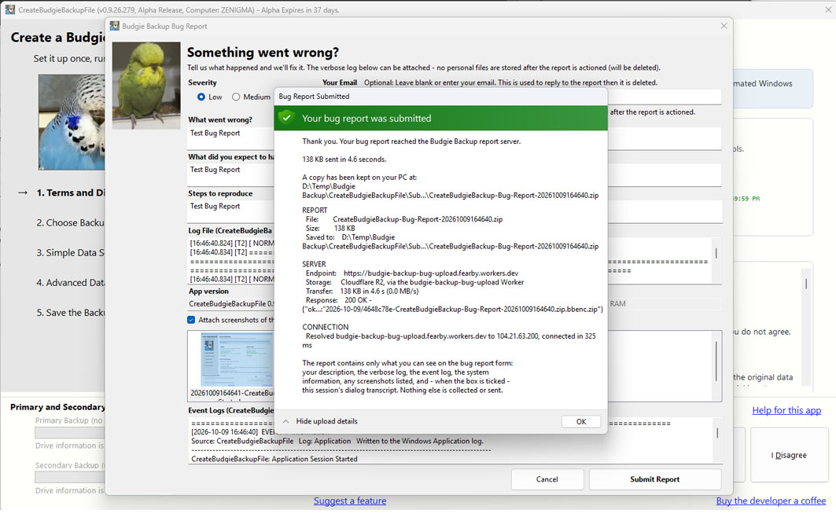Click the App version value field
836x517 pixels.
[x=231, y=304]
